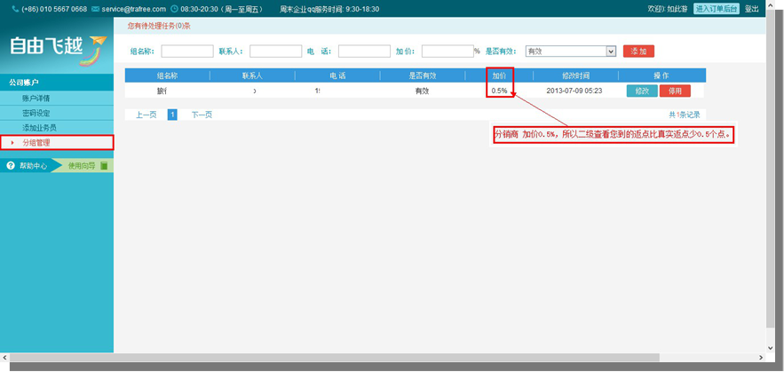
Task: Click into the 联系人 input field
Action: tap(275, 51)
